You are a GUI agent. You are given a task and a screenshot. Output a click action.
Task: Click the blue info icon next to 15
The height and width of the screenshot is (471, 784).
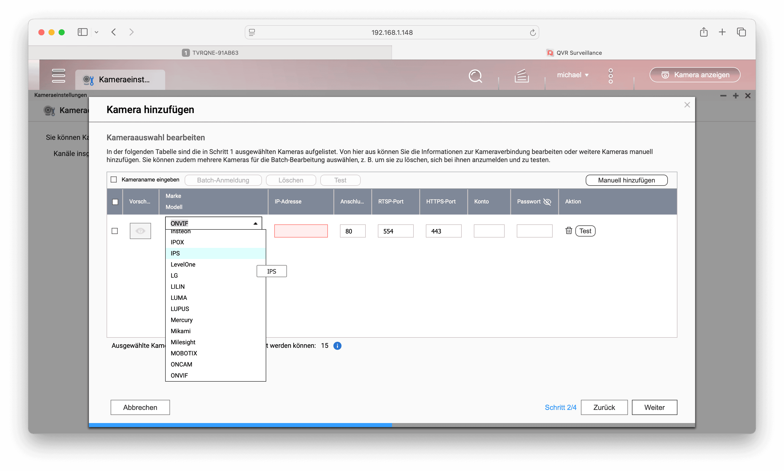point(337,346)
